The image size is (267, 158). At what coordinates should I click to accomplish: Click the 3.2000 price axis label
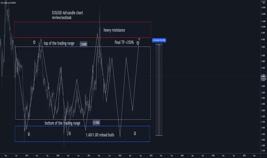pos(263,98)
